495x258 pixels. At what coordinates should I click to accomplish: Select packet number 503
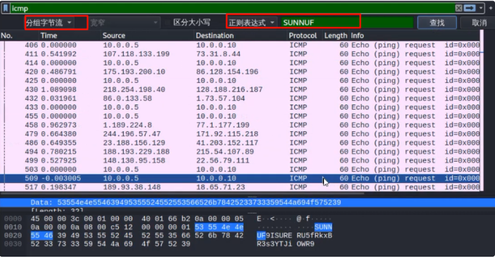click(x=240, y=170)
